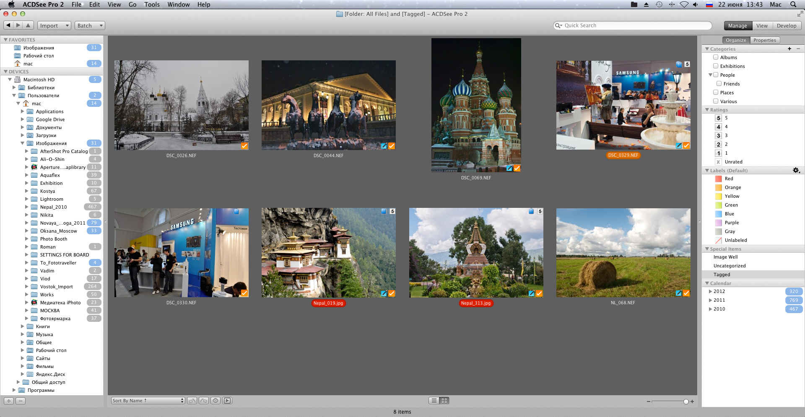Remove category with the minus icon
Screen dimensions: 805x417
798,49
